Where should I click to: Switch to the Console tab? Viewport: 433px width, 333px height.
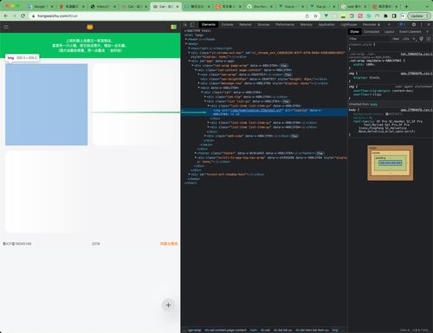(227, 24)
